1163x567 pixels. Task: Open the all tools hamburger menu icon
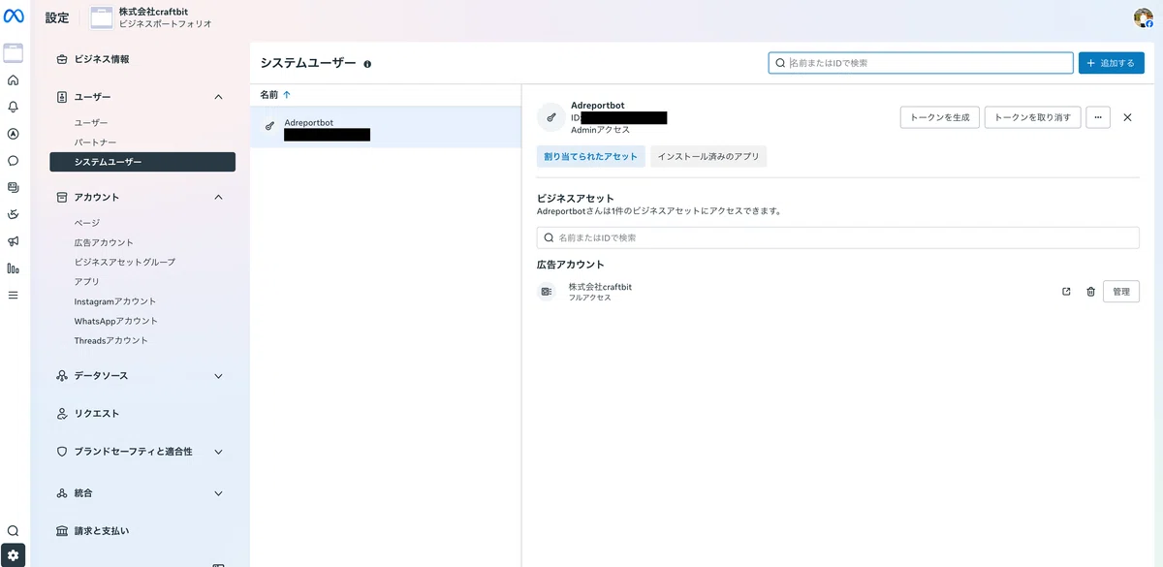[x=13, y=295]
